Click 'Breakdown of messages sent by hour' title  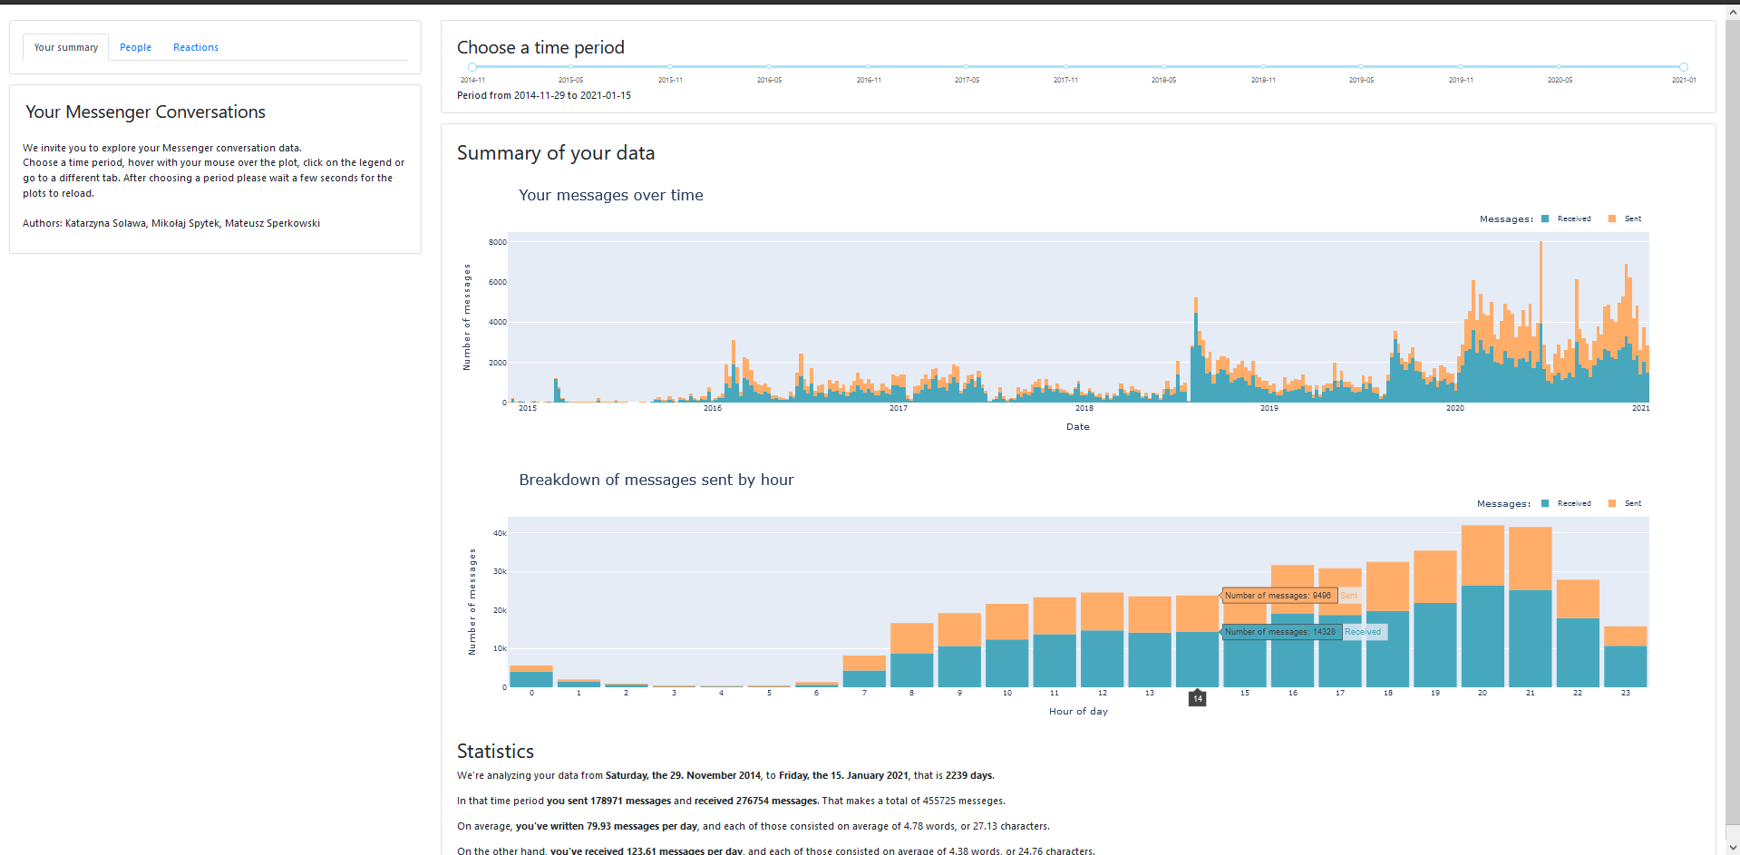coord(656,480)
